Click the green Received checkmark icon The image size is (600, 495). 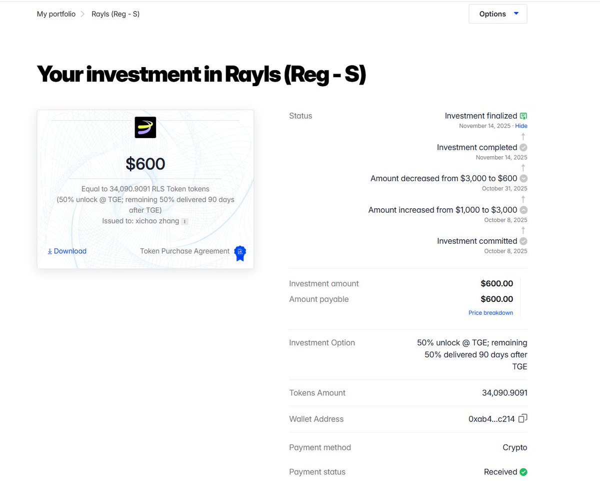(523, 472)
